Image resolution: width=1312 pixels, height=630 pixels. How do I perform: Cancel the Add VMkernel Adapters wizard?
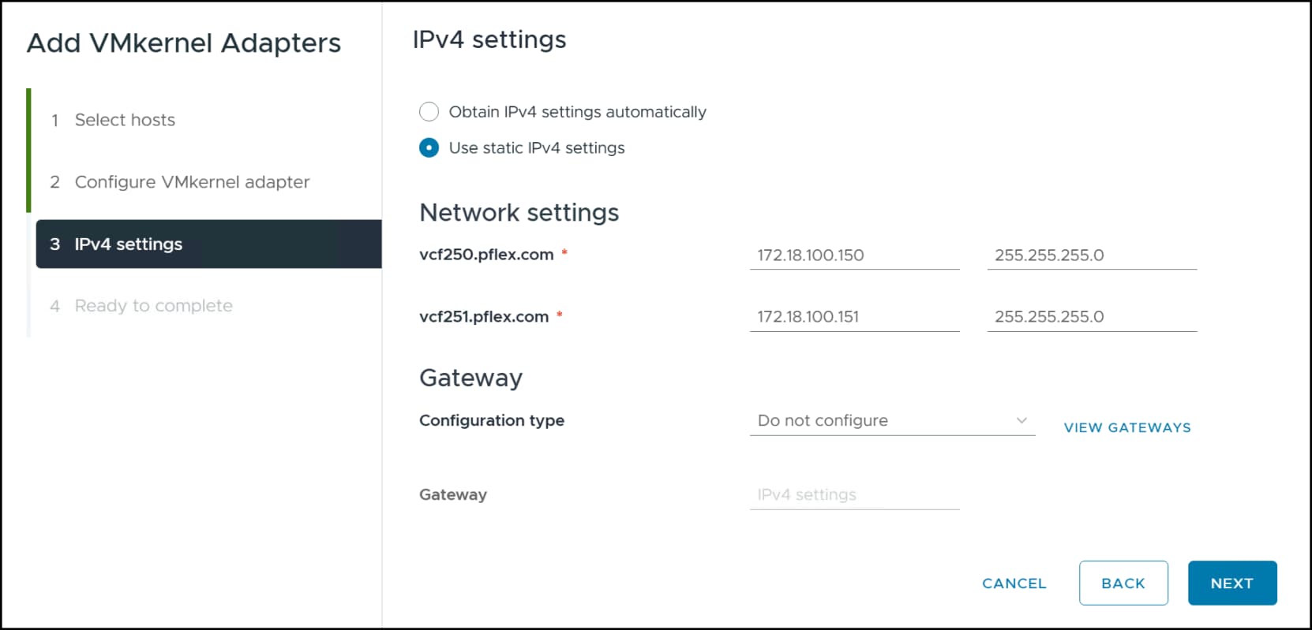coord(1014,583)
